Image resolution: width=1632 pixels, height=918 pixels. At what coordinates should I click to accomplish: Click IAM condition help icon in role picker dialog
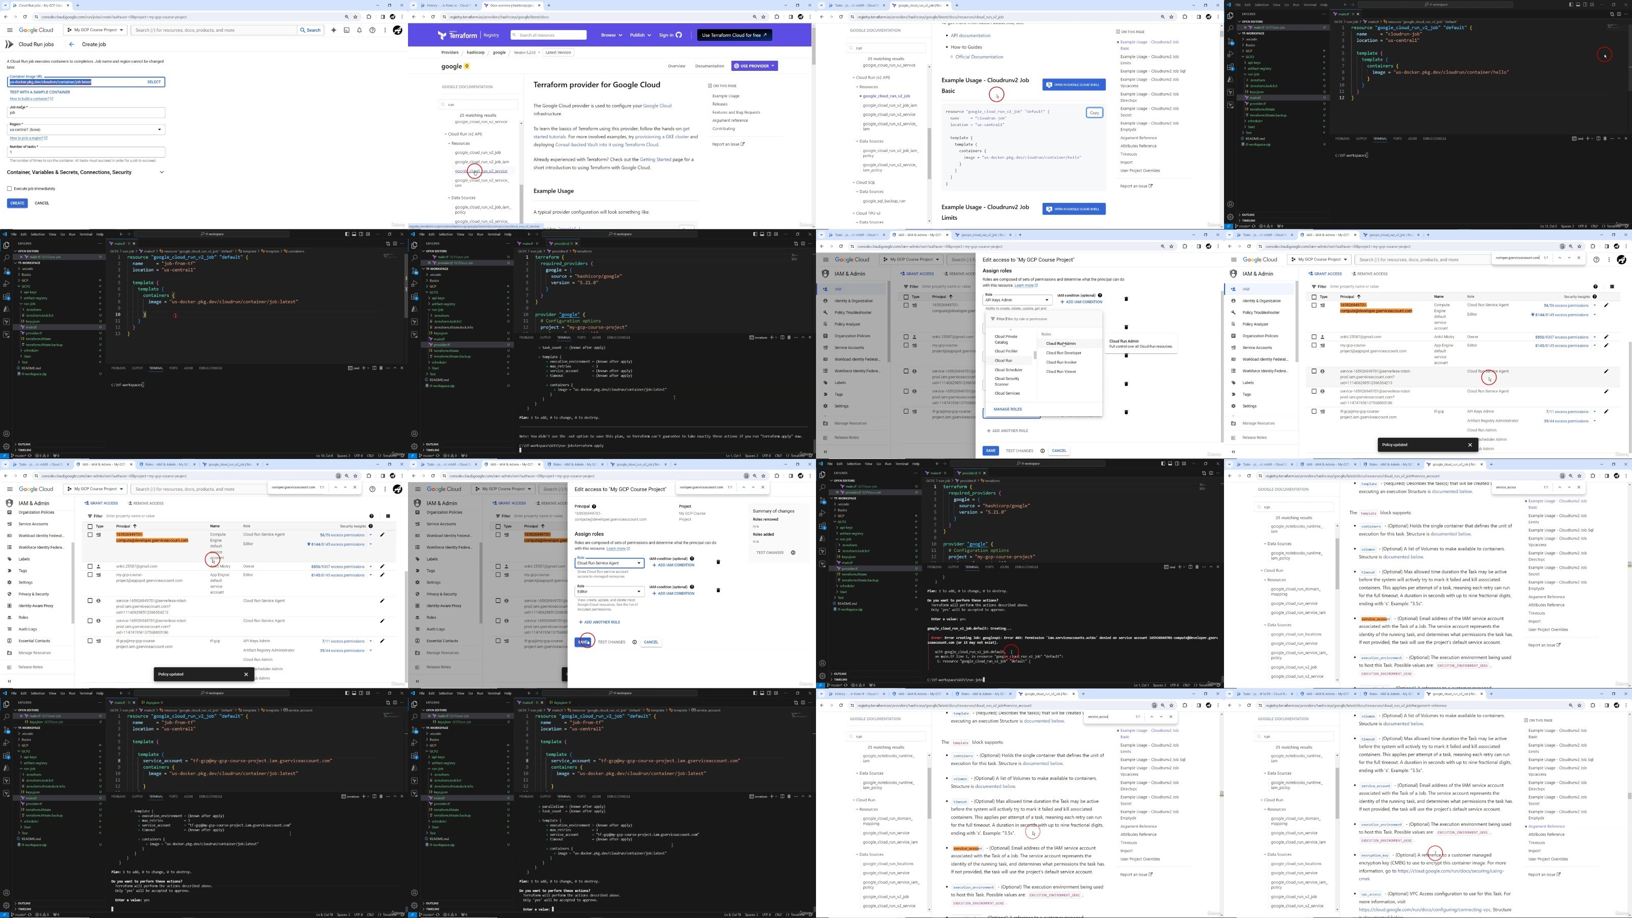tap(1100, 295)
